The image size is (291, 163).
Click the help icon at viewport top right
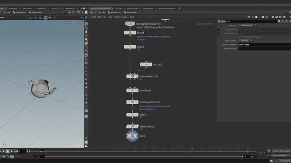point(86,18)
